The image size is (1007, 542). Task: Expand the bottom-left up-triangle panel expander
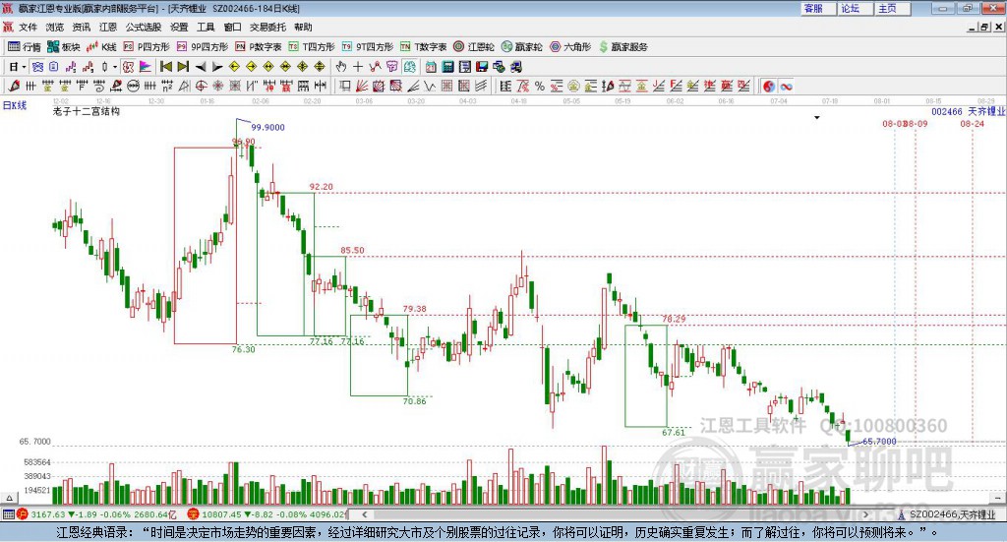click(x=9, y=498)
